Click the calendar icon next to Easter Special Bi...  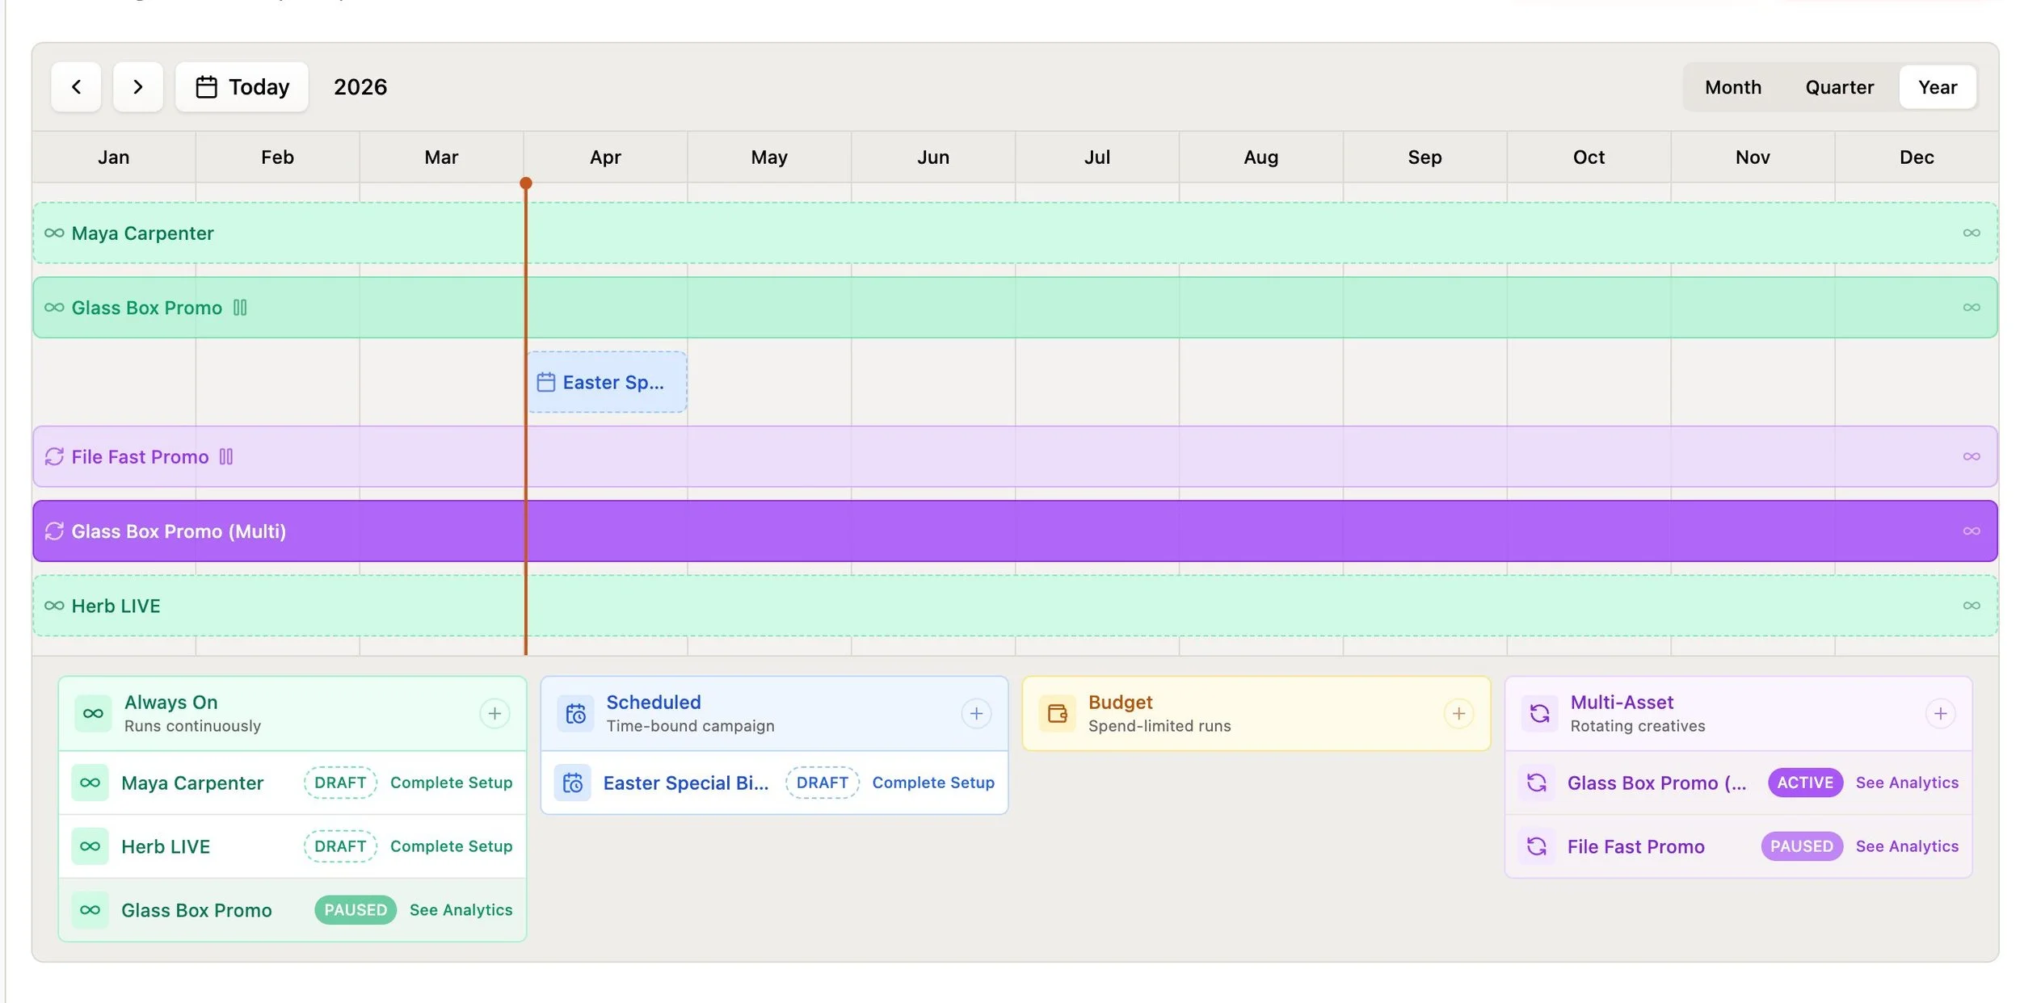(x=573, y=783)
